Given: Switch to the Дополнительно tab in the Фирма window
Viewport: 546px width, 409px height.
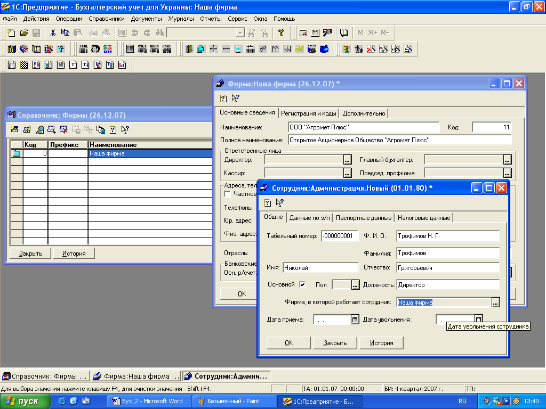Looking at the screenshot, I should click(x=364, y=113).
